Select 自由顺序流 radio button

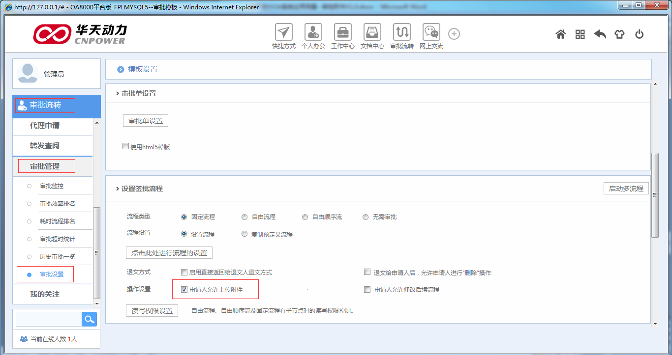[305, 217]
